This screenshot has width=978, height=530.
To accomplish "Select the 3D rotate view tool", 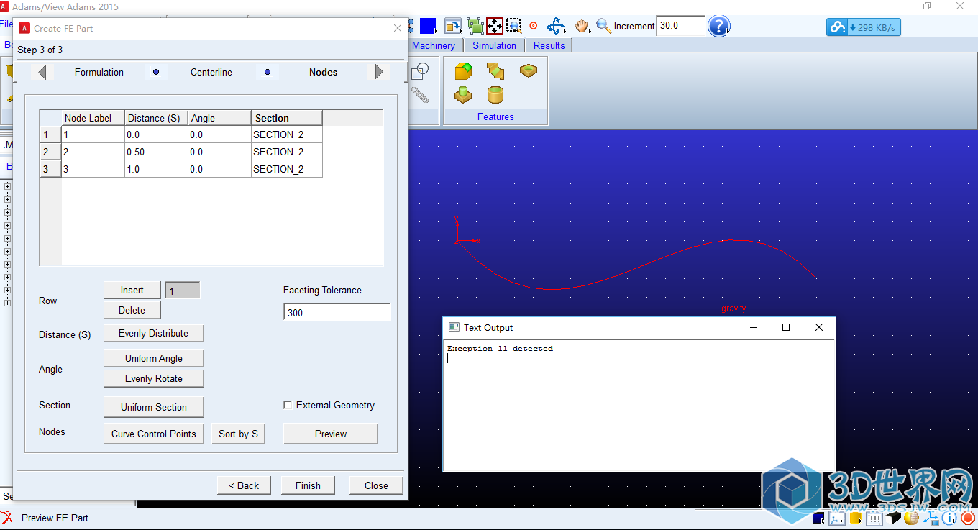I will coord(556,26).
